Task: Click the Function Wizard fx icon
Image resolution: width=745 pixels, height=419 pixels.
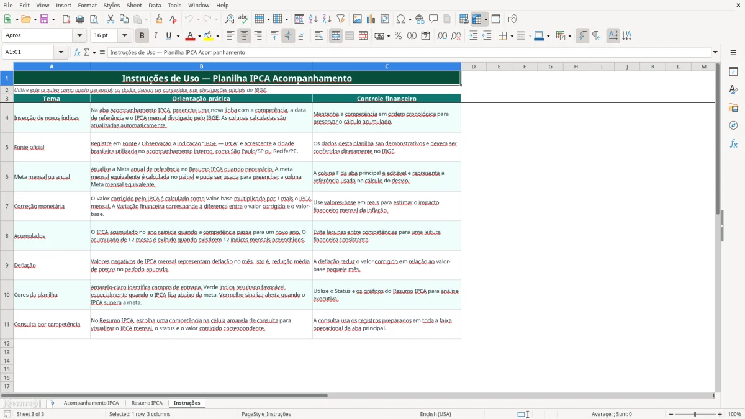Action: pyautogui.click(x=77, y=52)
